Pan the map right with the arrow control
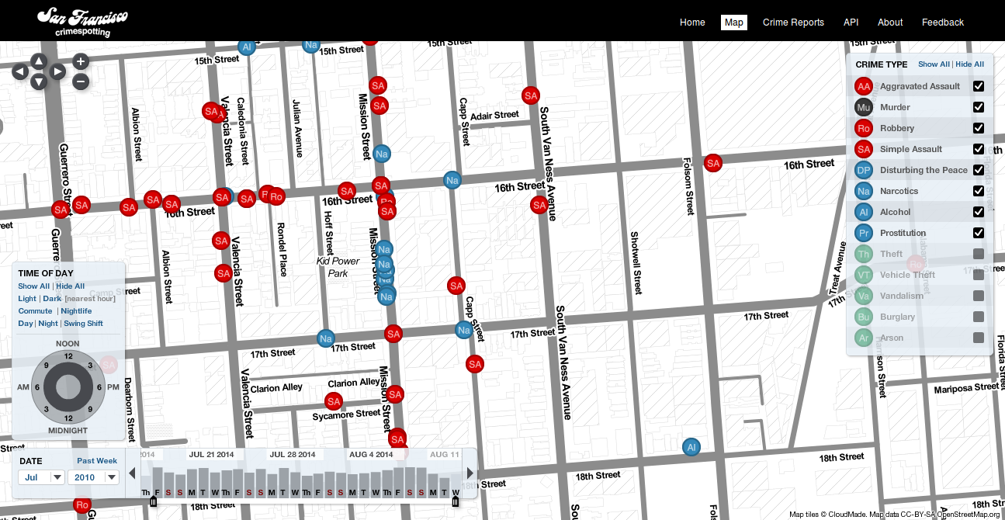Image resolution: width=1005 pixels, height=520 pixels. pyautogui.click(x=57, y=72)
